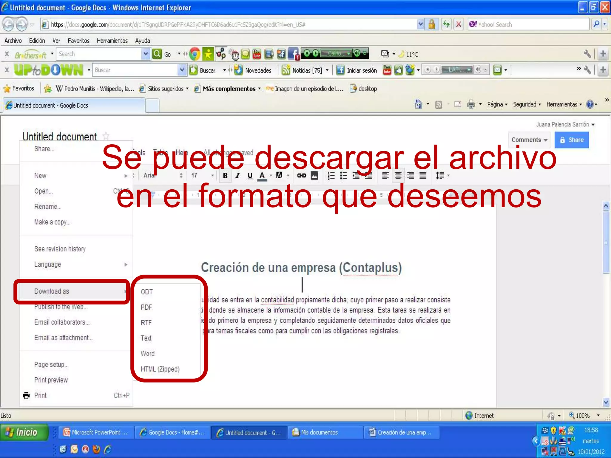The image size is (611, 458).
Task: Toggle underline formatting in Docs toolbar
Action: coord(250,176)
